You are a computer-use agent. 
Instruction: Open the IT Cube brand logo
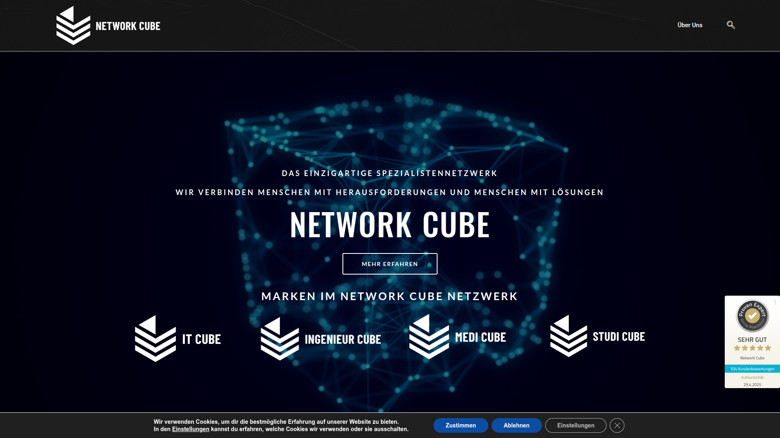coord(178,339)
